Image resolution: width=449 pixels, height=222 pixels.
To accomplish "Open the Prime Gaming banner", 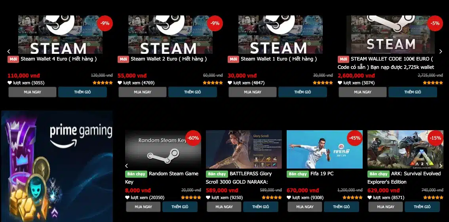I will click(x=57, y=166).
